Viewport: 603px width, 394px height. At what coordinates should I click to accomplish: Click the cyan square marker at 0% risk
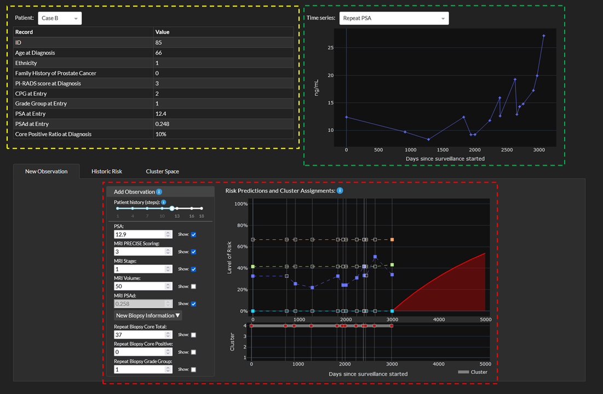[252, 310]
